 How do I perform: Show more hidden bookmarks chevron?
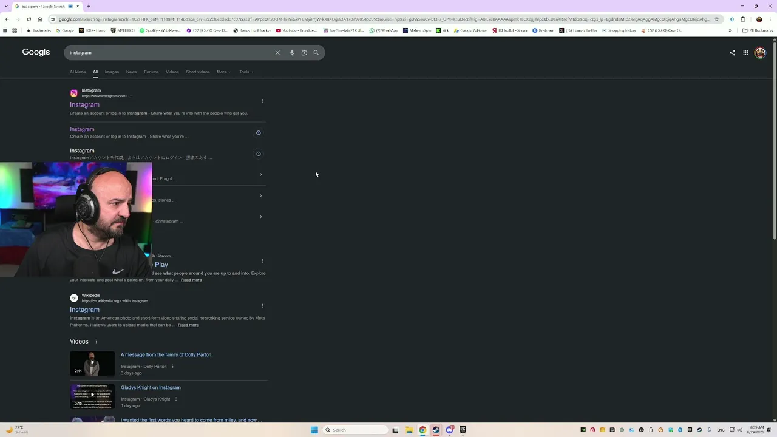coord(730,30)
